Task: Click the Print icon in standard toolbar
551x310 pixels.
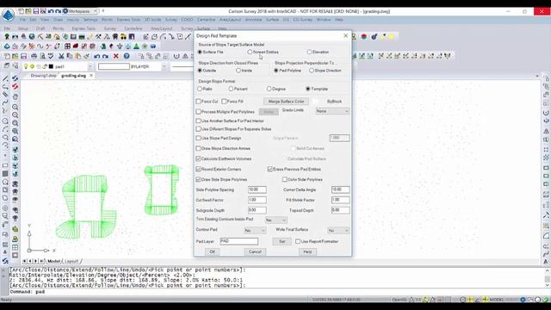Action: 34,56
